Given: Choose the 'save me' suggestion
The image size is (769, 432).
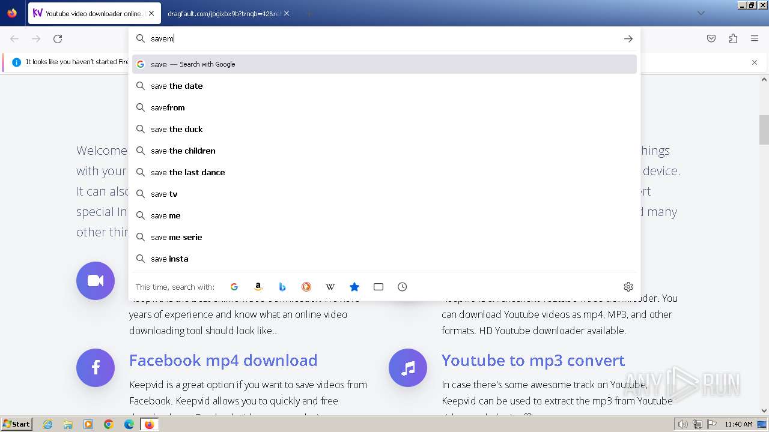Looking at the screenshot, I should tap(384, 215).
